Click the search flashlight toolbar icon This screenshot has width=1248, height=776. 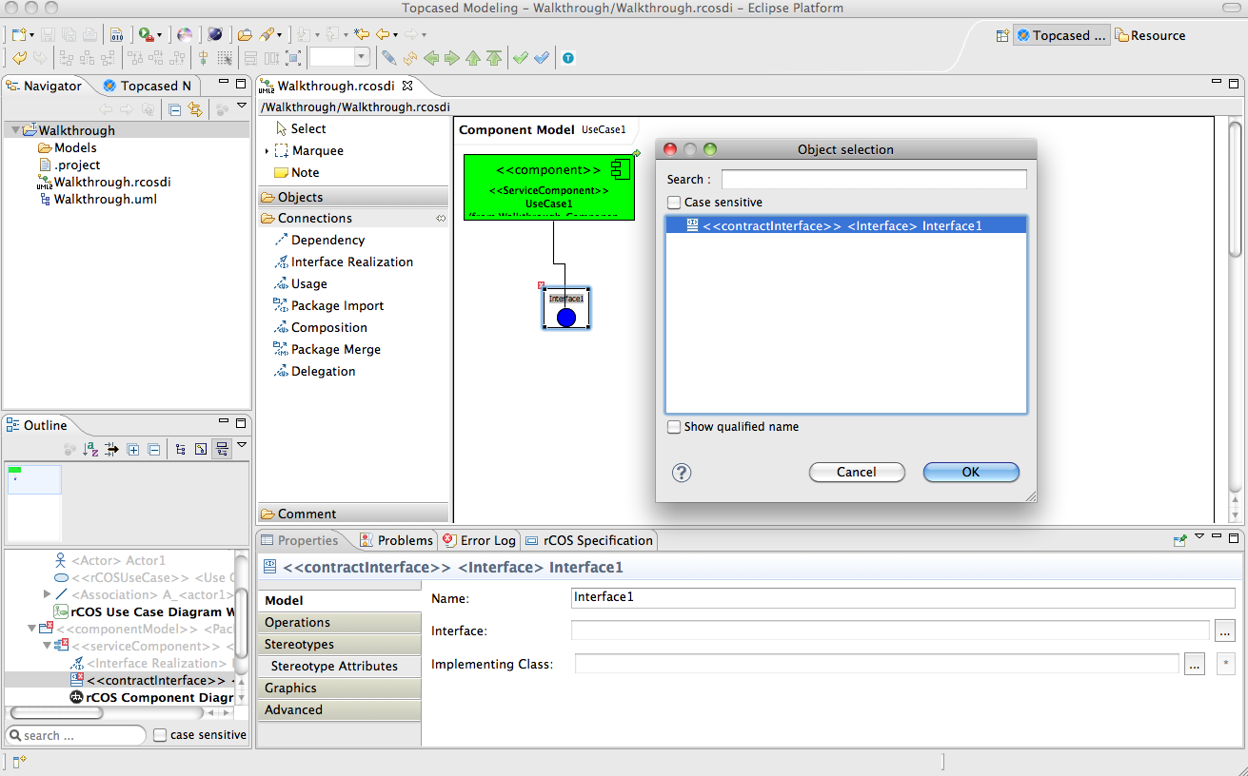pos(268,35)
